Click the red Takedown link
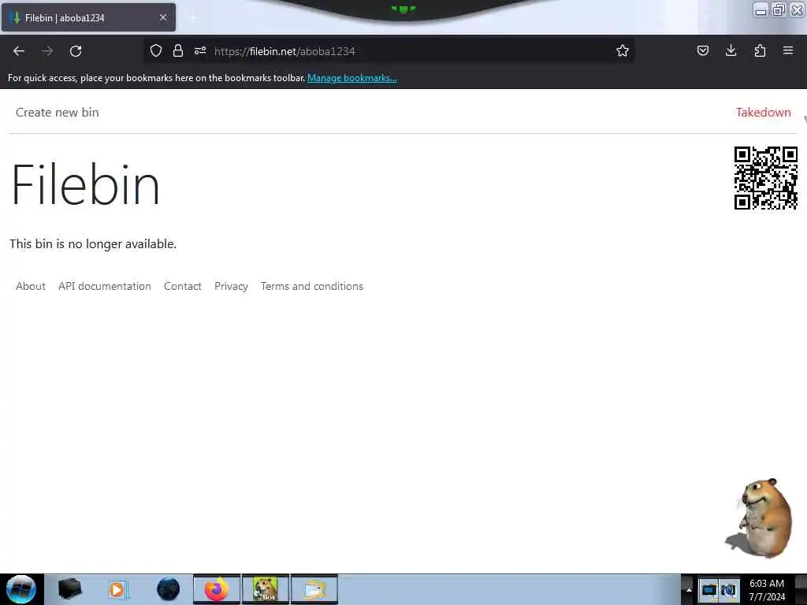Viewport: 807px width, 605px height. 763,112
